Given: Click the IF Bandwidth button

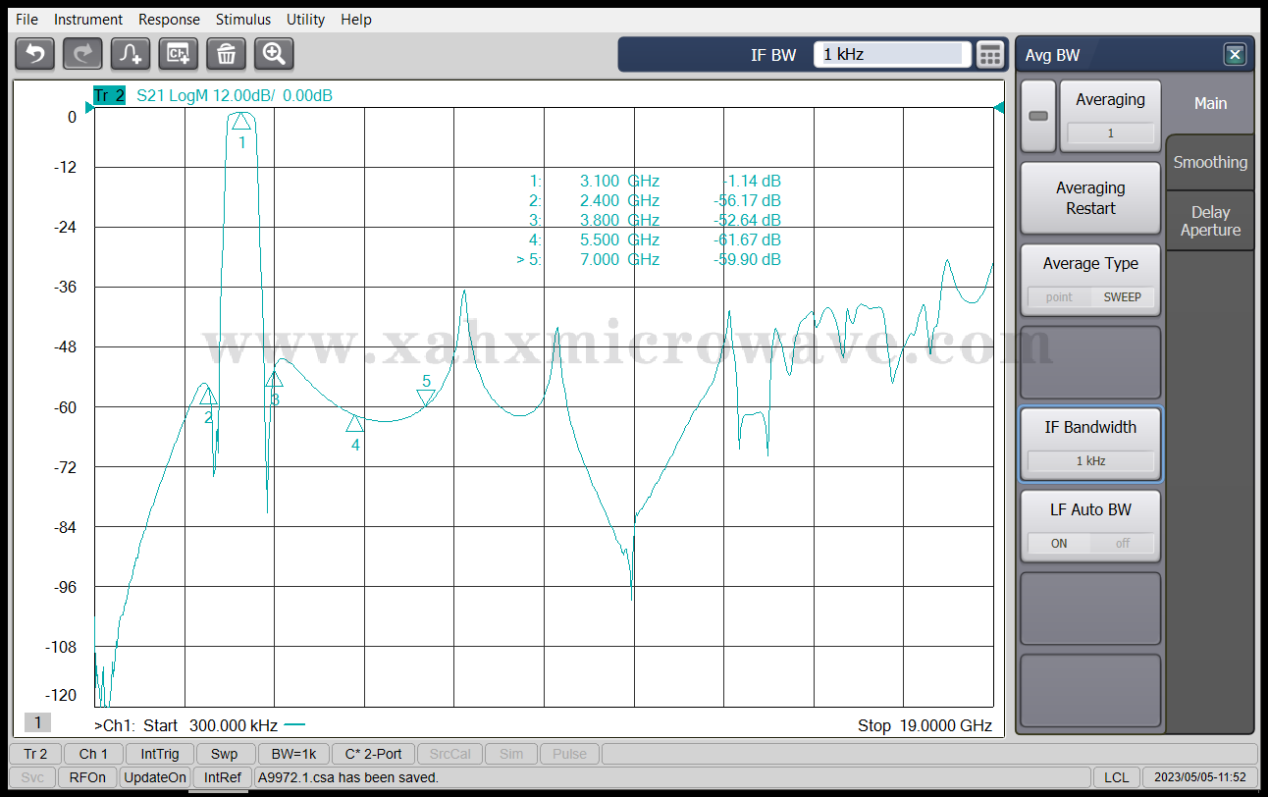Looking at the screenshot, I should [x=1090, y=445].
